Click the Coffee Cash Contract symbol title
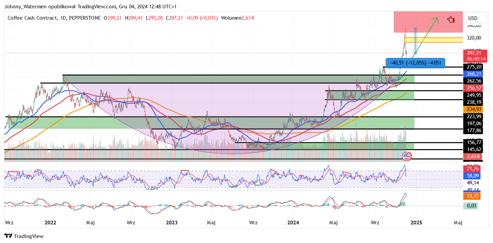This screenshot has height=243, width=493. tap(32, 18)
